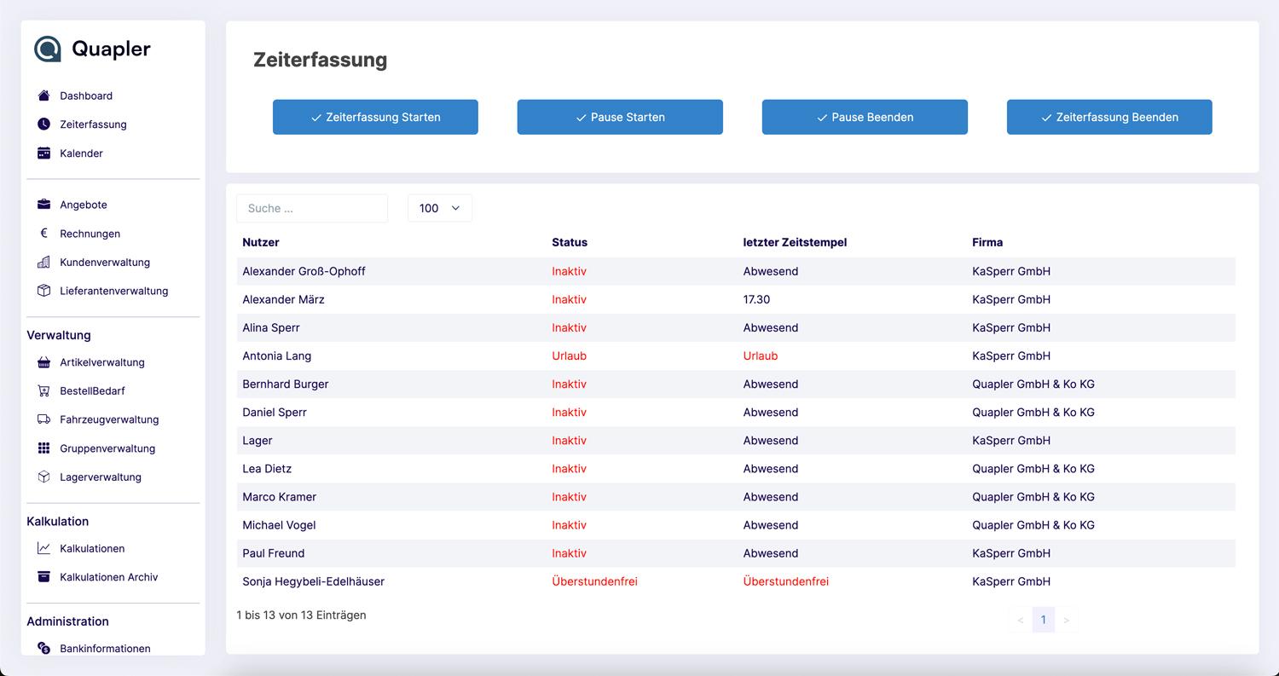Screen dimensions: 1279x676
Task: Open Artikelverwaltung page
Action: click(x=102, y=362)
